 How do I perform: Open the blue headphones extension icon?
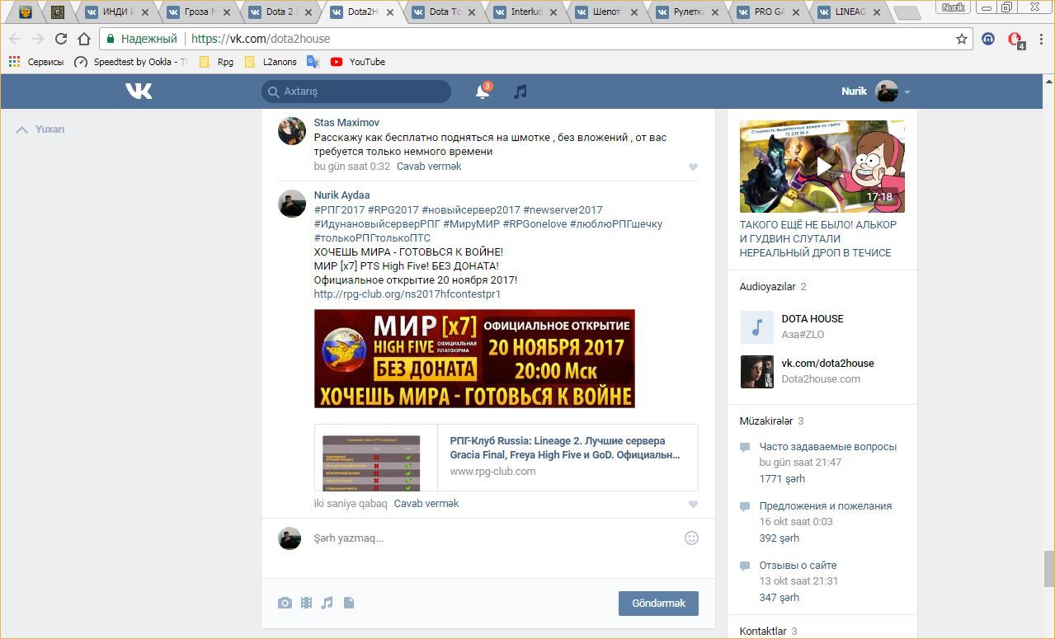point(988,39)
